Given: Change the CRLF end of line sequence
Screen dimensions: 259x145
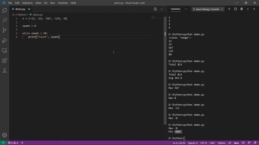Looking at the screenshot, I should pos(212,143).
